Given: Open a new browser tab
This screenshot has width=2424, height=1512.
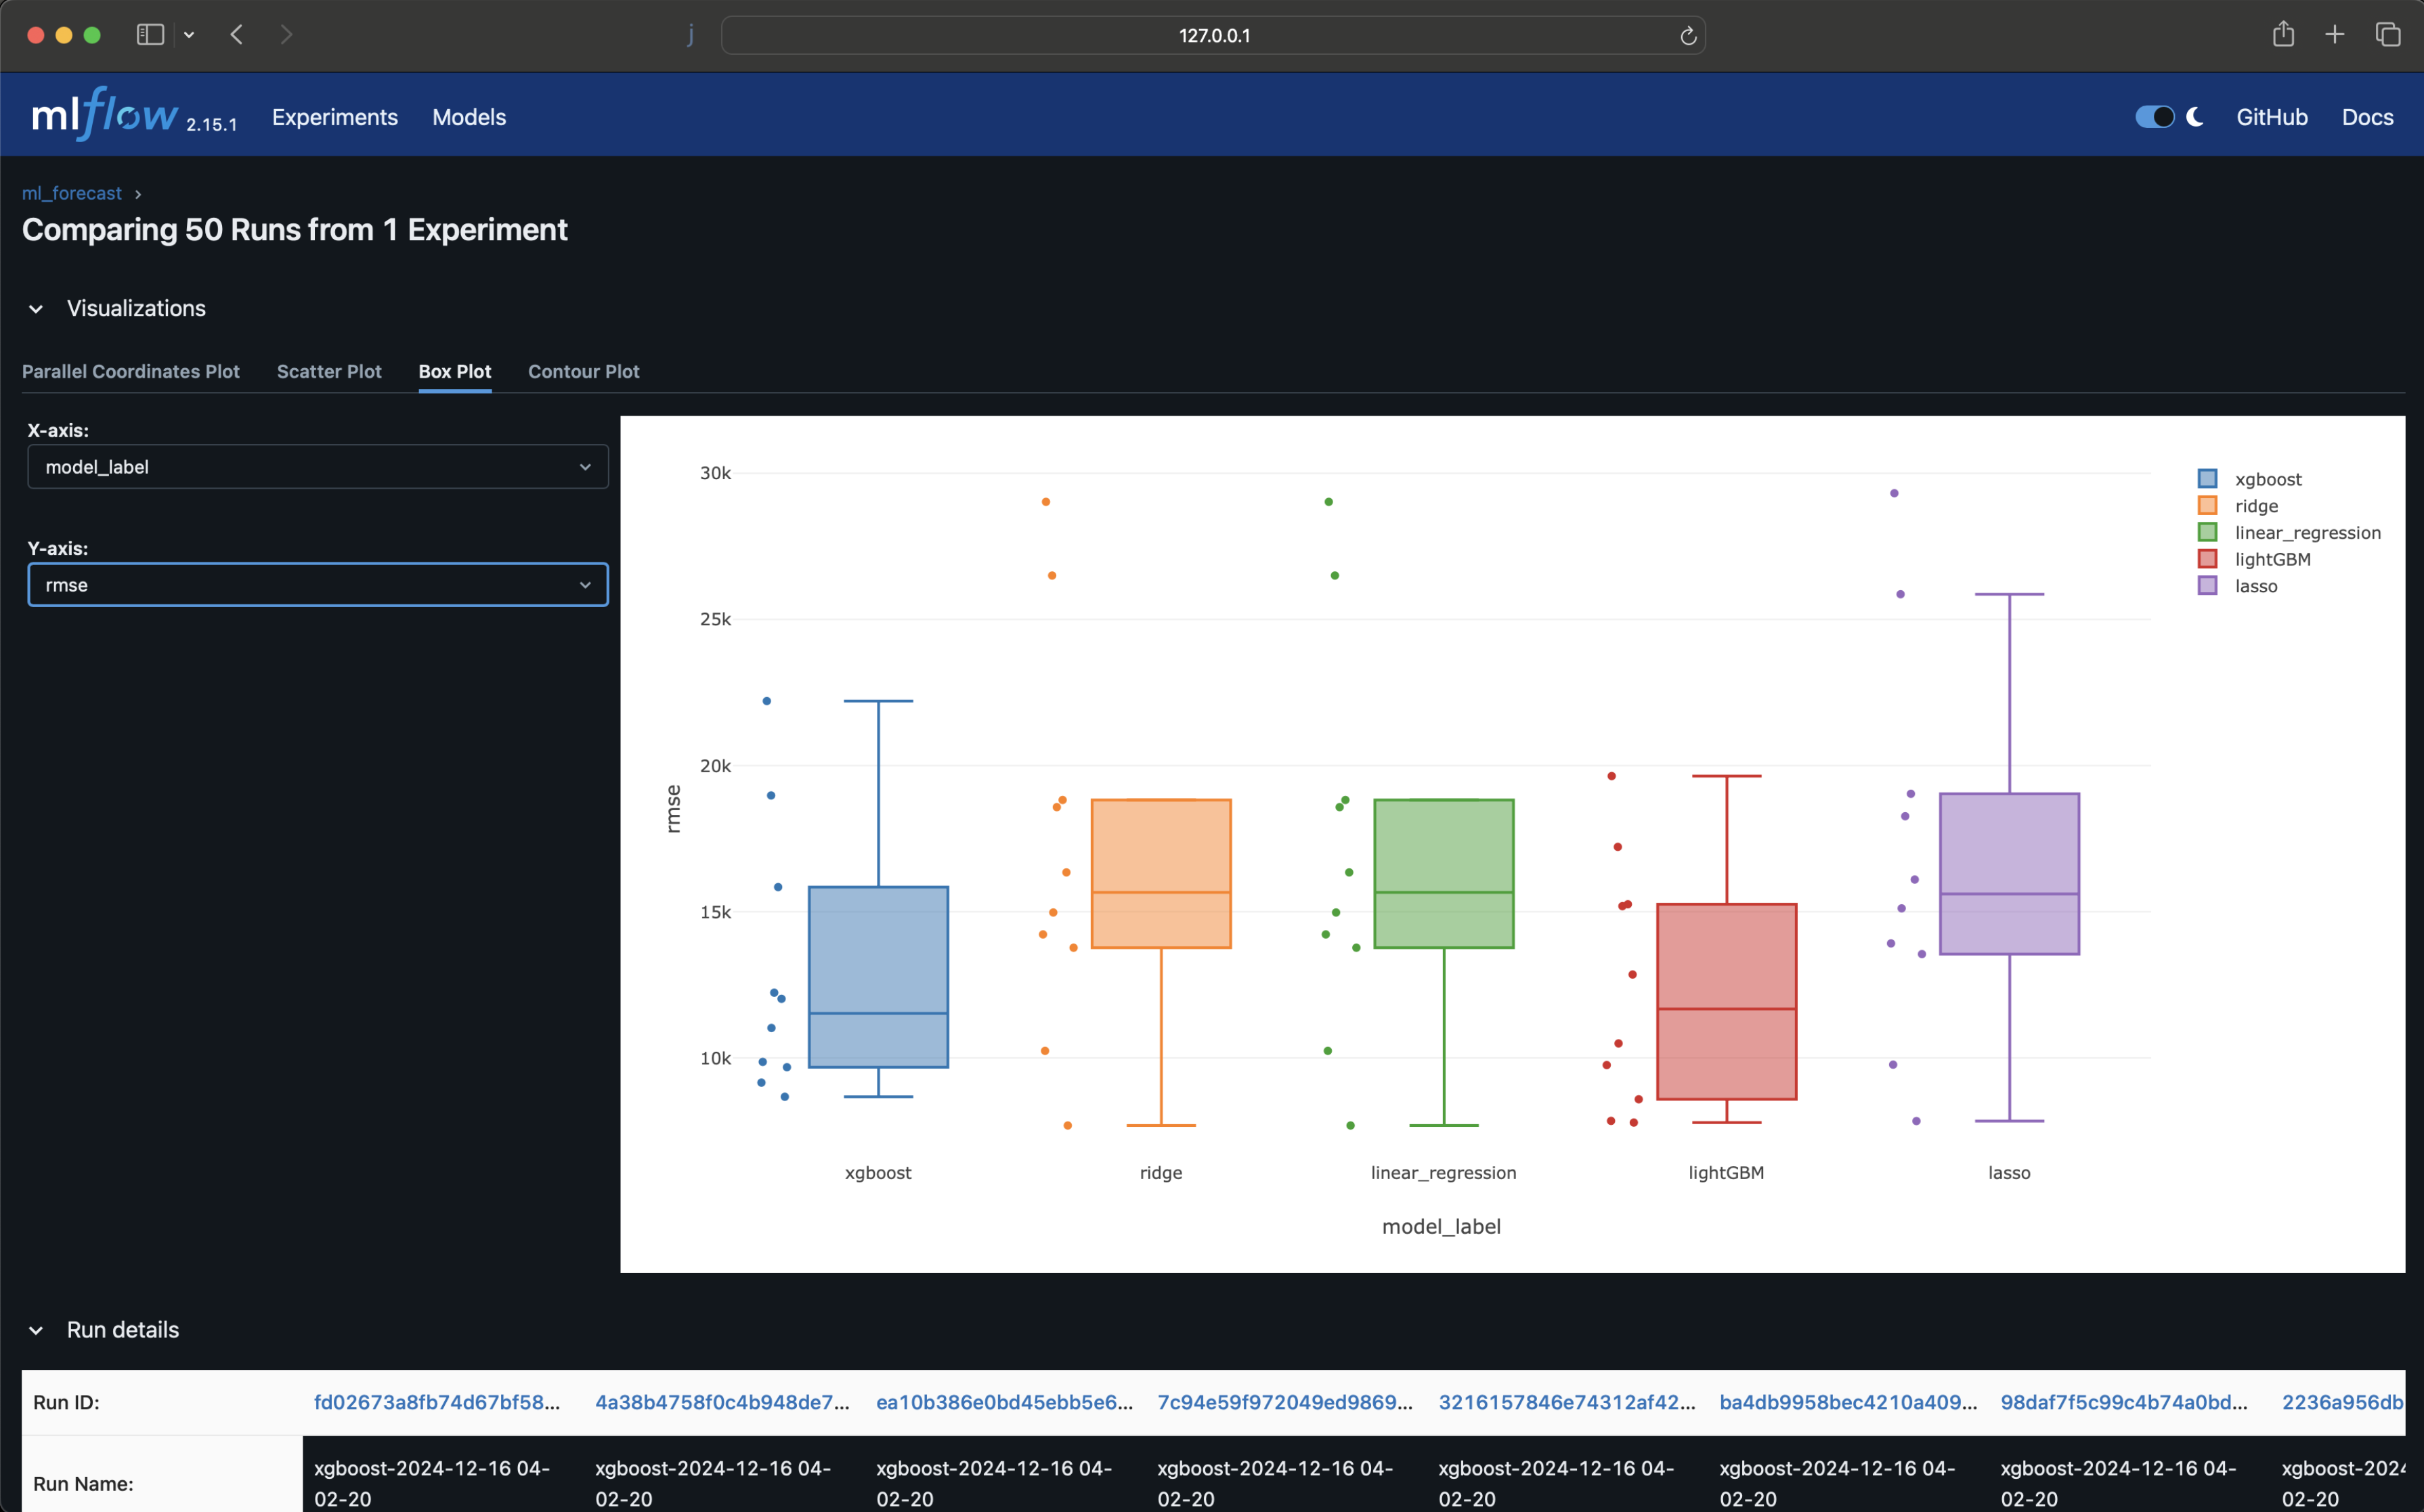Looking at the screenshot, I should pyautogui.click(x=2334, y=34).
